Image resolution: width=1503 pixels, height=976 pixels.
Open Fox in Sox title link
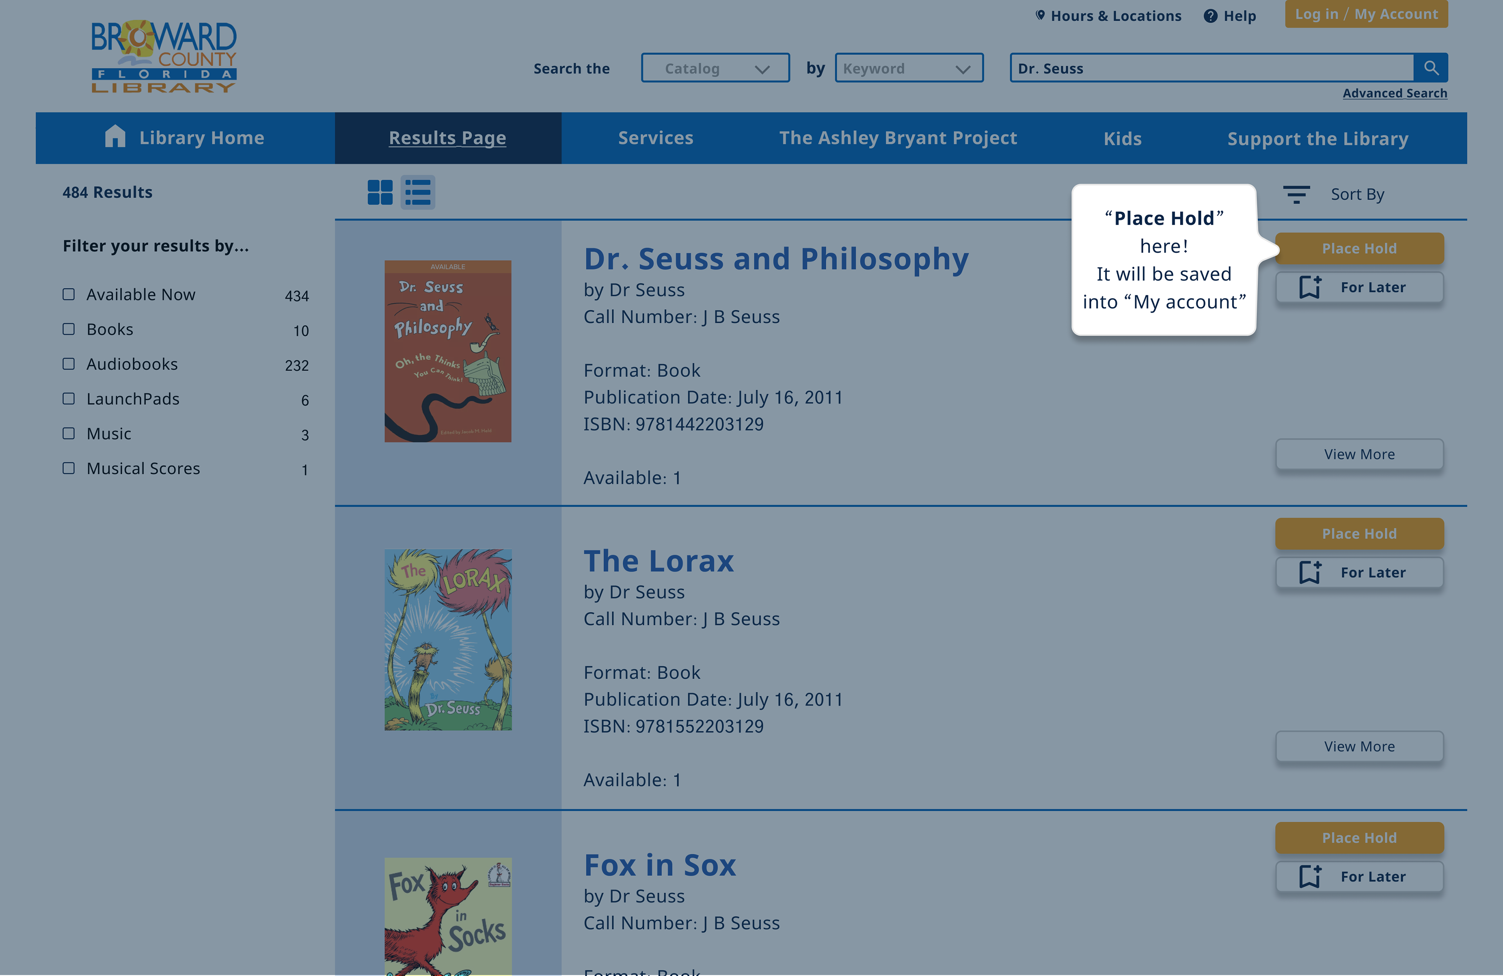(660, 865)
